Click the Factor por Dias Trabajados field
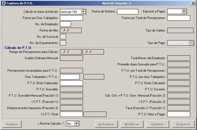The height and width of the screenshot is (130, 197). pos(71,18)
